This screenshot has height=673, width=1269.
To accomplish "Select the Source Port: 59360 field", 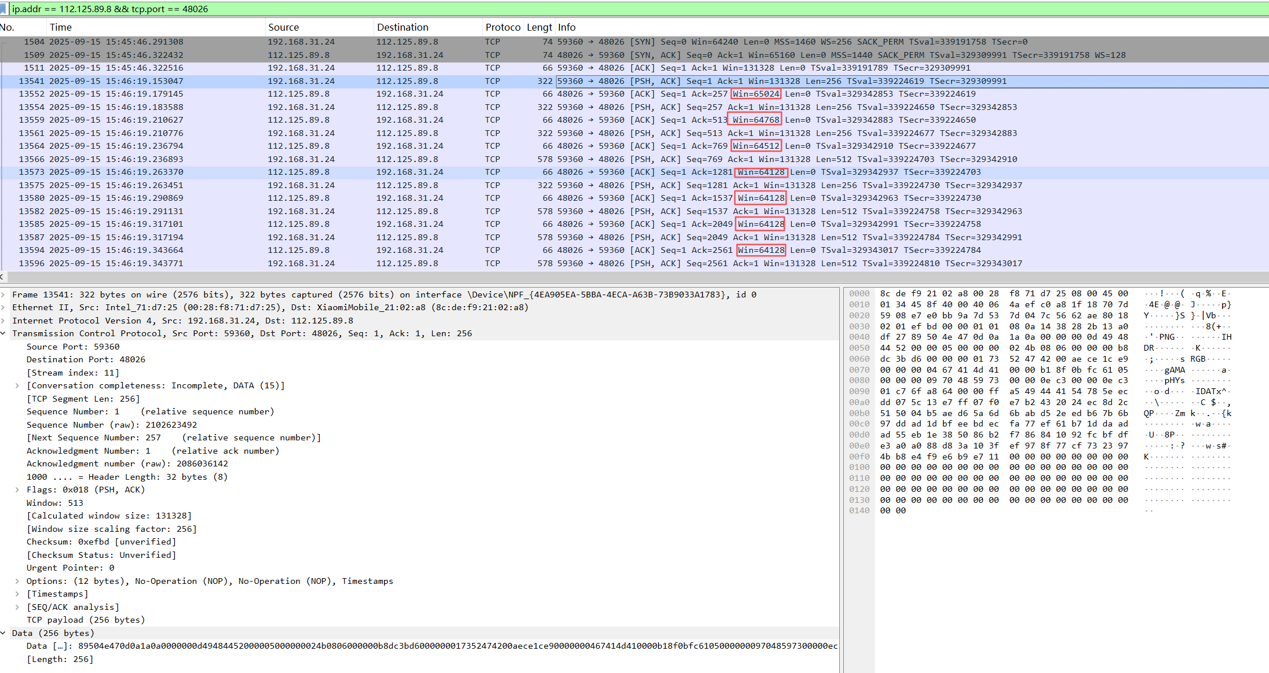I will coord(73,347).
